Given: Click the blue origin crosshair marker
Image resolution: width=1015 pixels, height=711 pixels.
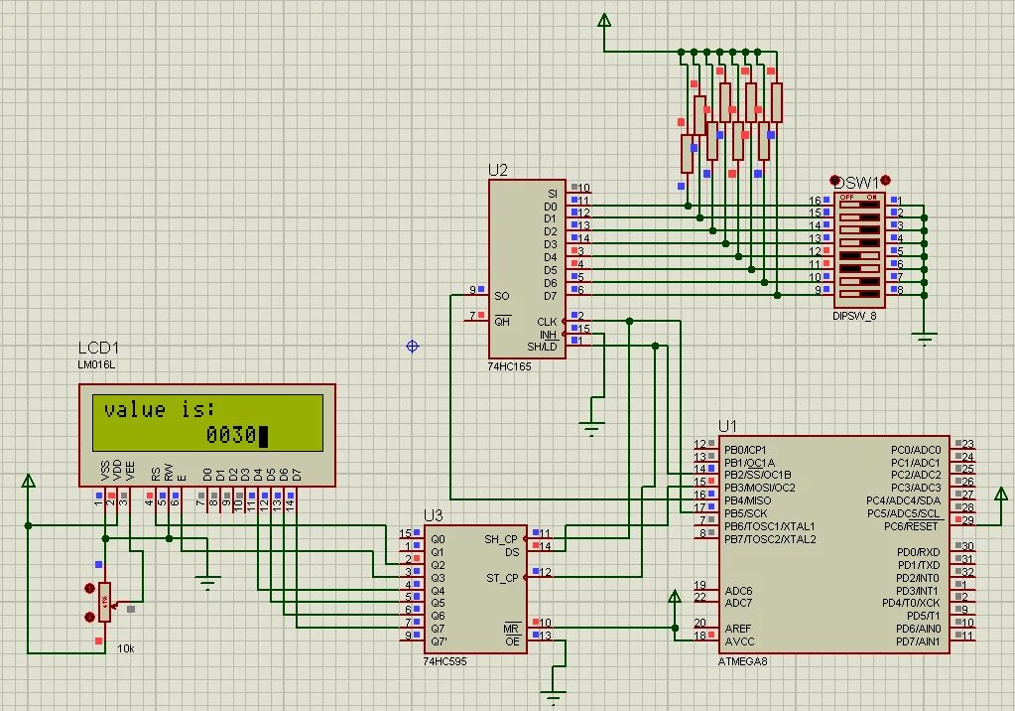Looking at the screenshot, I should click(413, 347).
